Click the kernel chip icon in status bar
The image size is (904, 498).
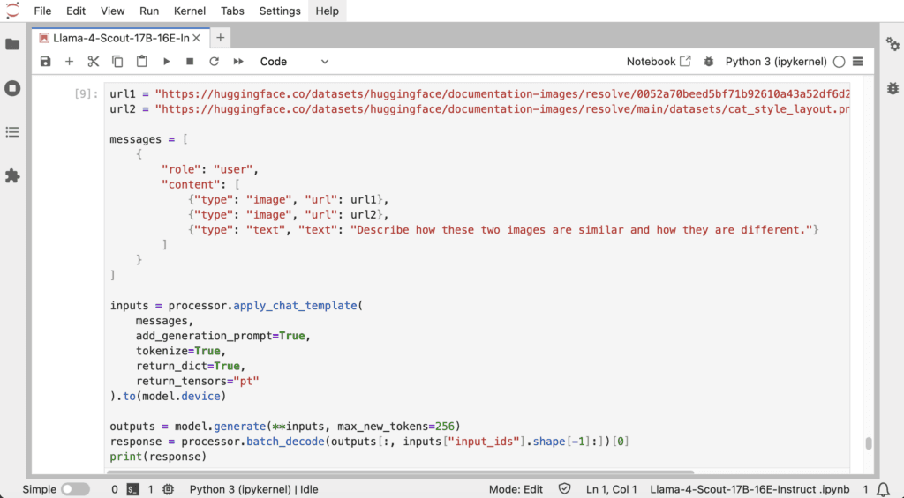point(169,489)
